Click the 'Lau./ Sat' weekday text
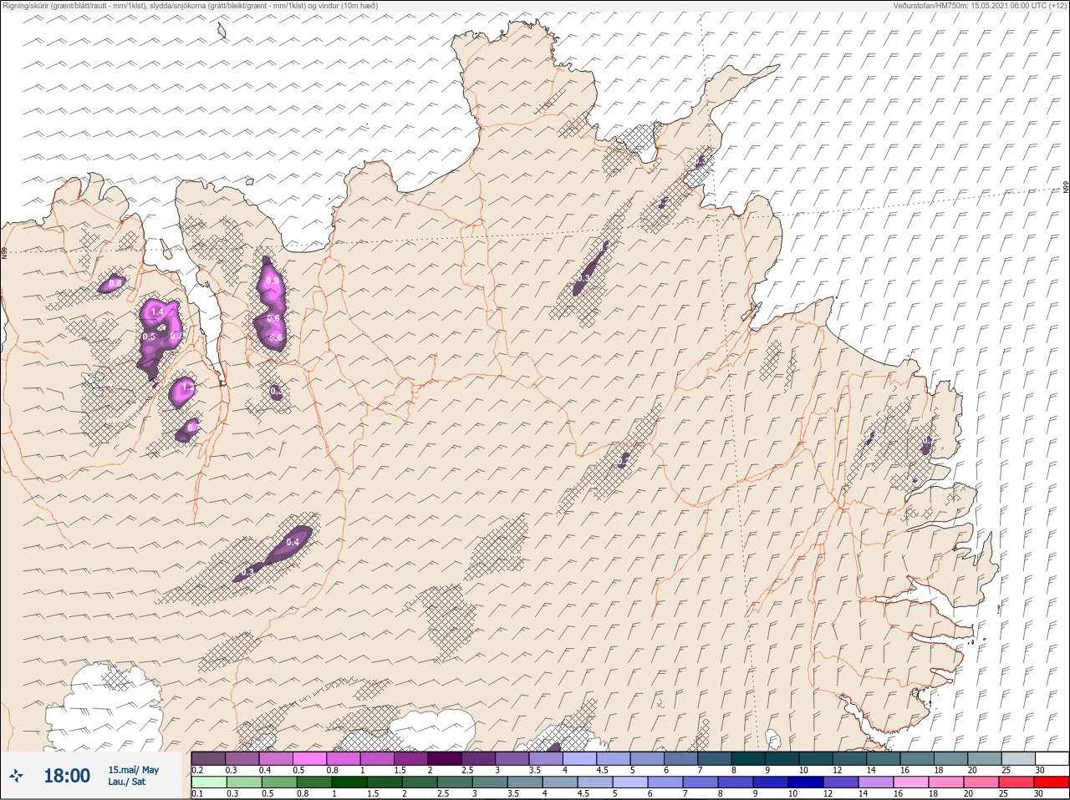1070x800 pixels. 126,782
